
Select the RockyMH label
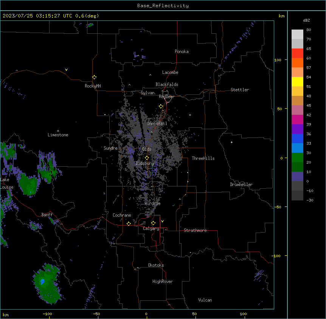[x=93, y=86]
